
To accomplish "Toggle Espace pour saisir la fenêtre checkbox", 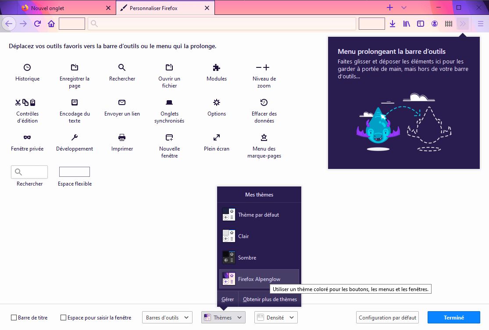I will point(63,318).
